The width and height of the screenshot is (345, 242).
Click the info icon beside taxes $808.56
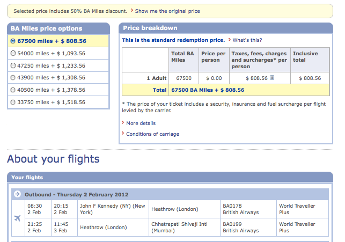click(272, 78)
